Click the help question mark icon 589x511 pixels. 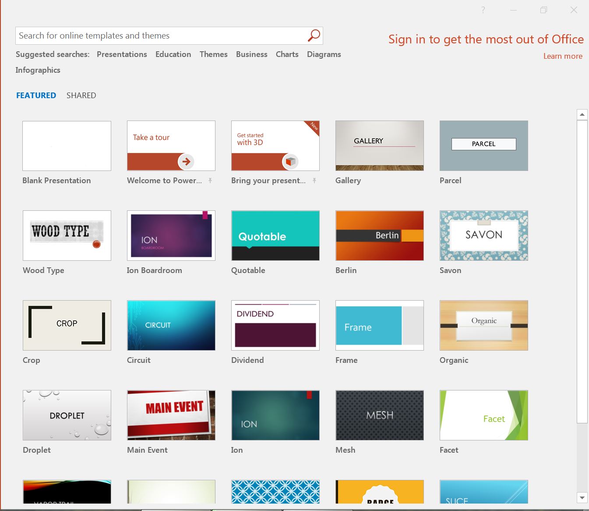click(x=483, y=10)
